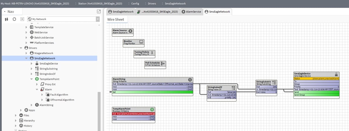Click the Poll Scheduler block icon
349x131 pixels.
click(x=163, y=64)
